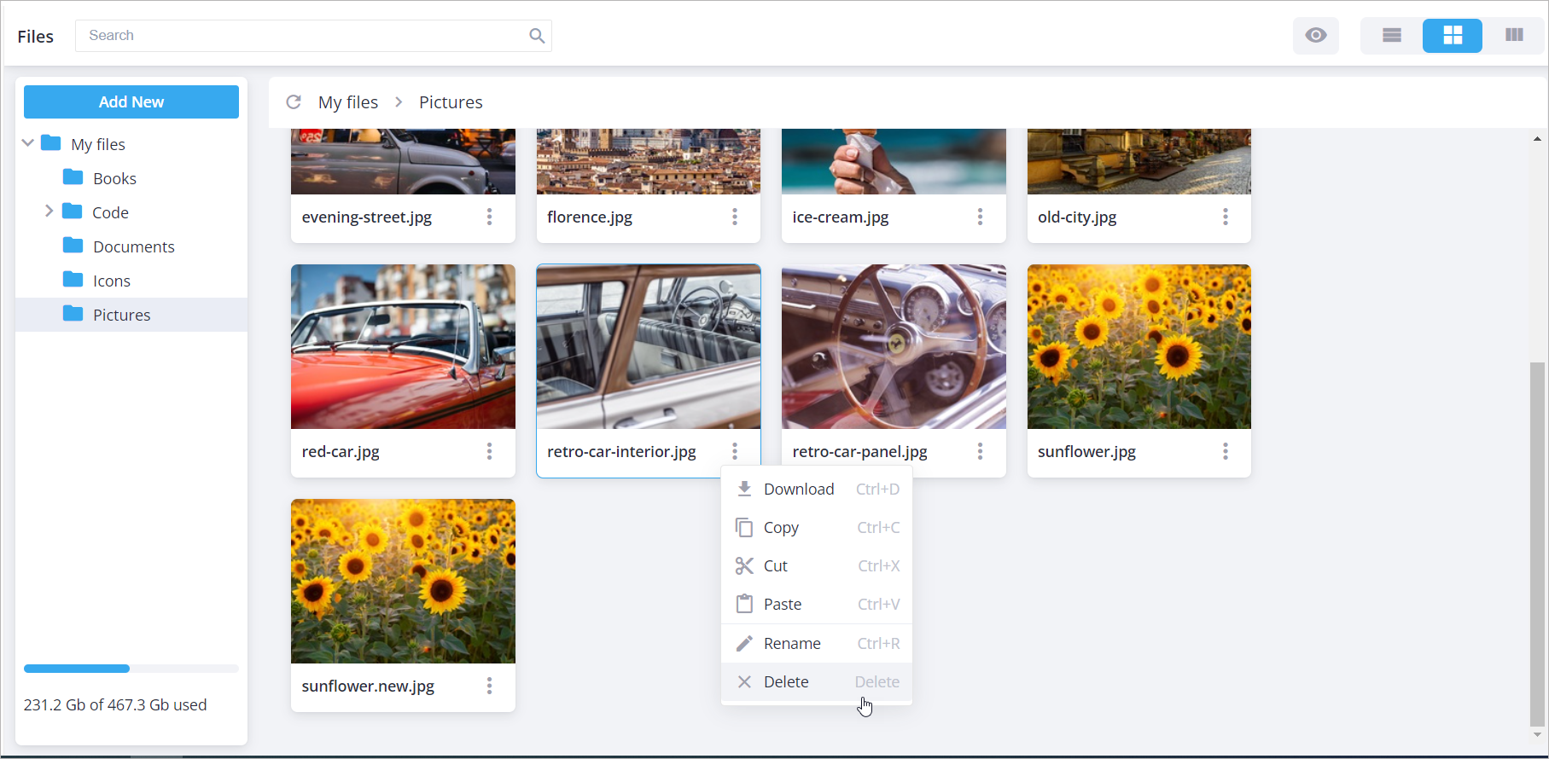Switch to grid cards view

[1452, 36]
